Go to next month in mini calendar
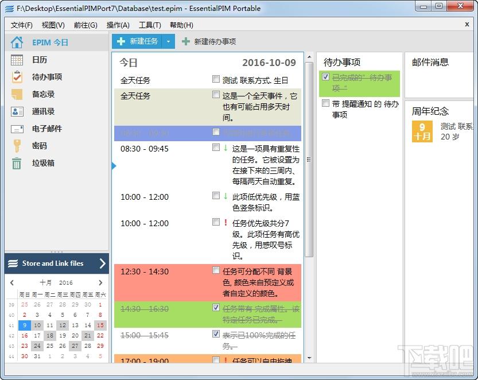 100,282
